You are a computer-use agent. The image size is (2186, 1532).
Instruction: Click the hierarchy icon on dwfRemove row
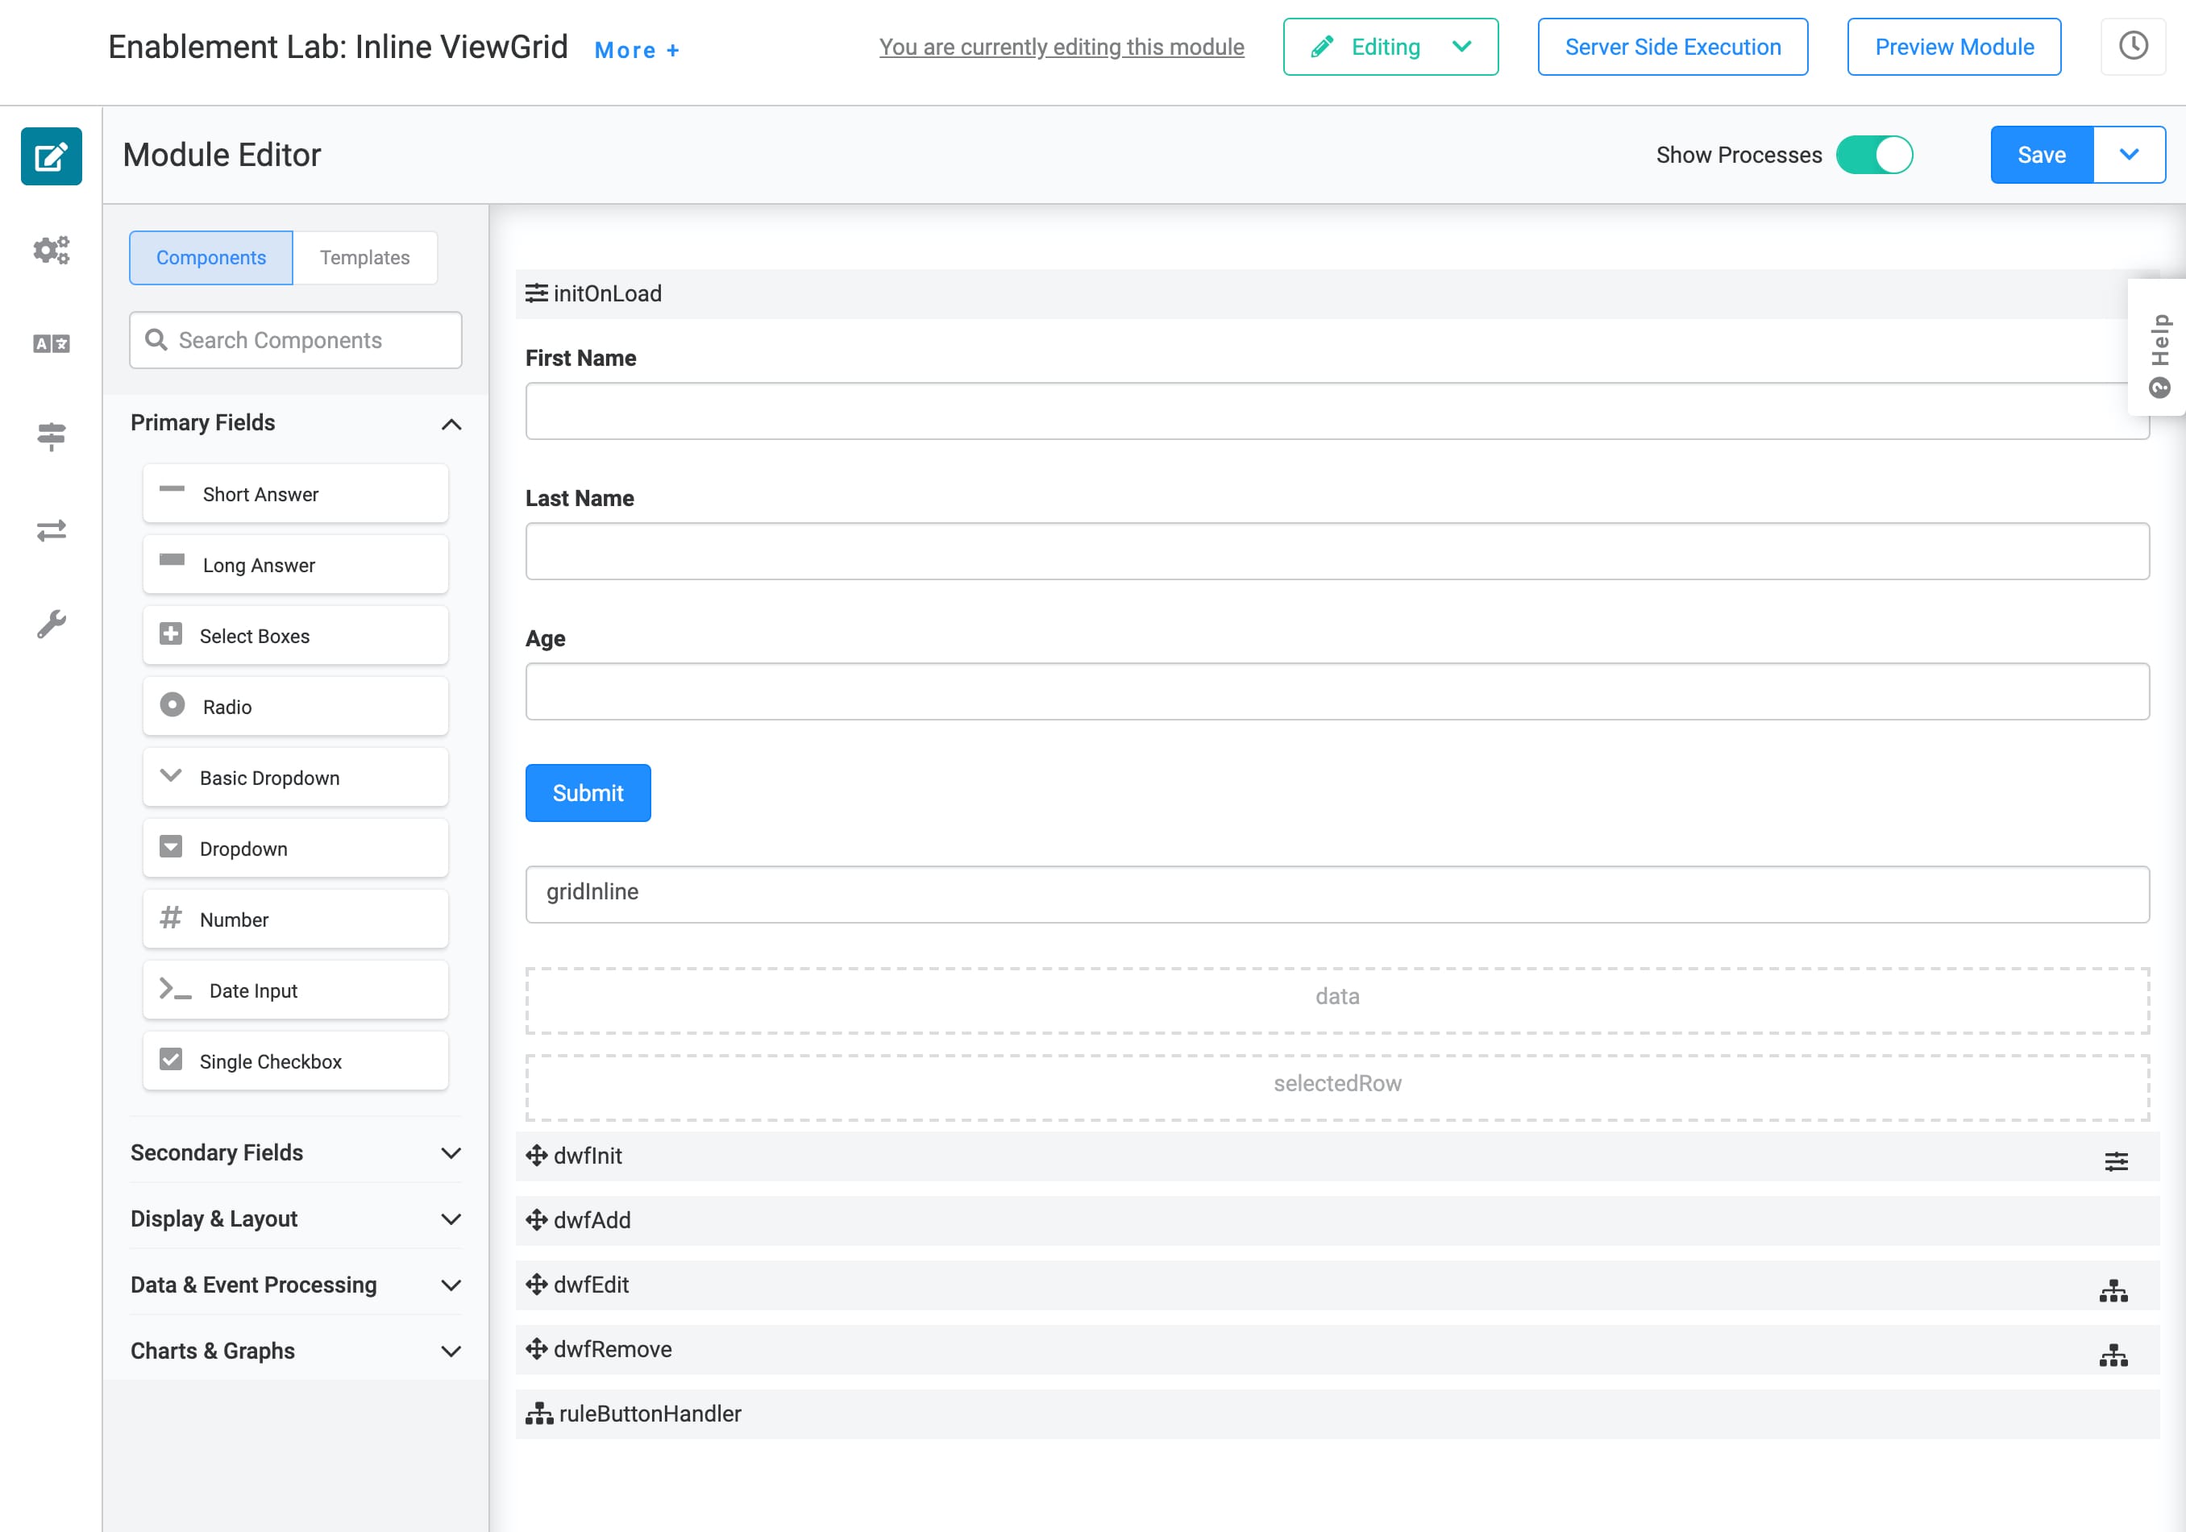(x=2113, y=1355)
